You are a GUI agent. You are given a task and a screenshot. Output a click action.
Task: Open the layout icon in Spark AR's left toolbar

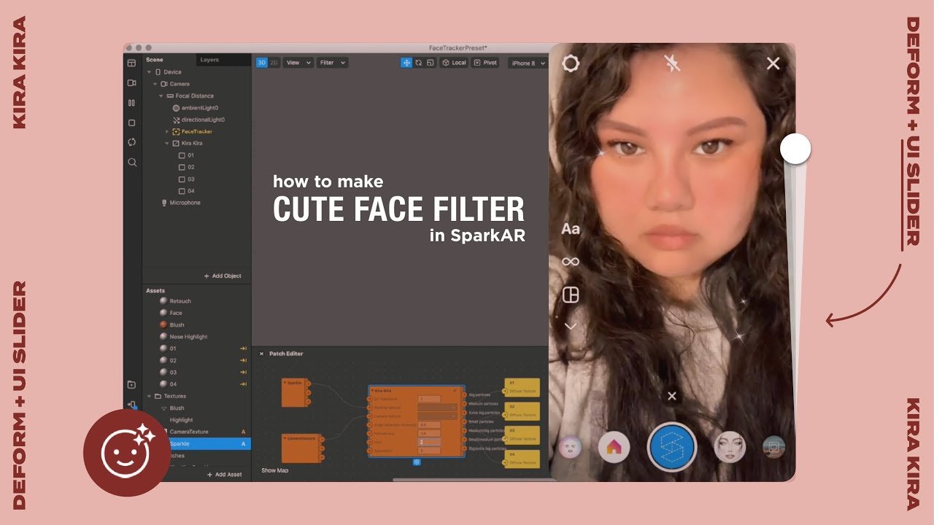pos(132,63)
